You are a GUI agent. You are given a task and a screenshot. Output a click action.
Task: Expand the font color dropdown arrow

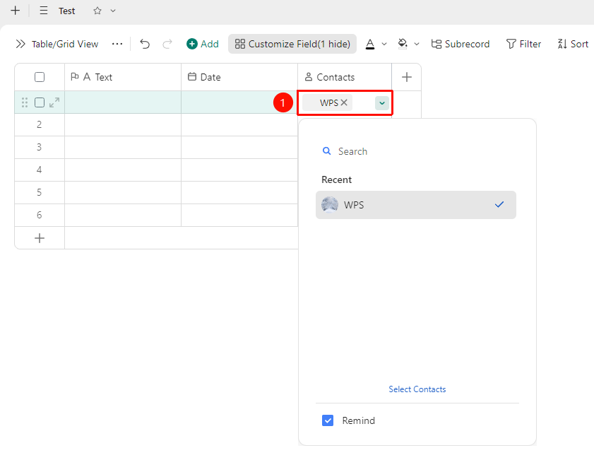[x=384, y=44]
